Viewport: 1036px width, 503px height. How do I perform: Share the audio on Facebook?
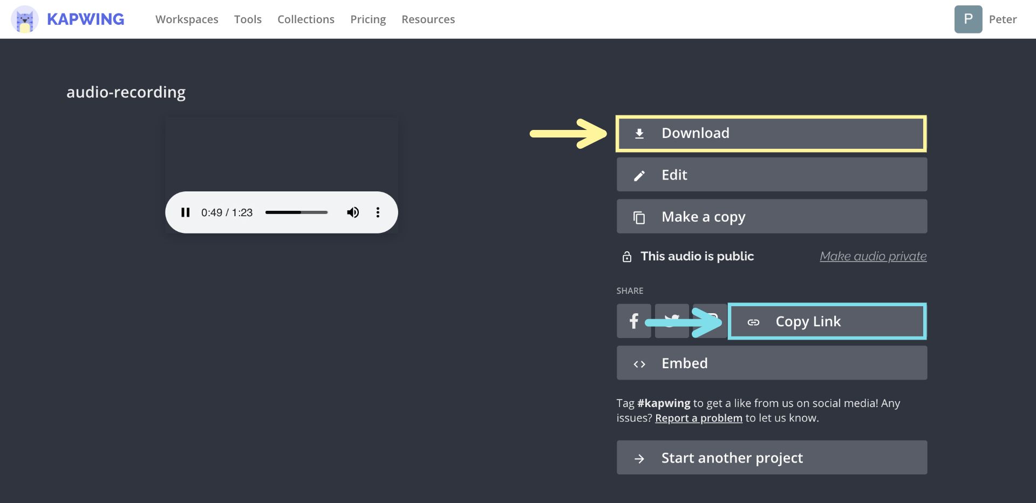[633, 321]
